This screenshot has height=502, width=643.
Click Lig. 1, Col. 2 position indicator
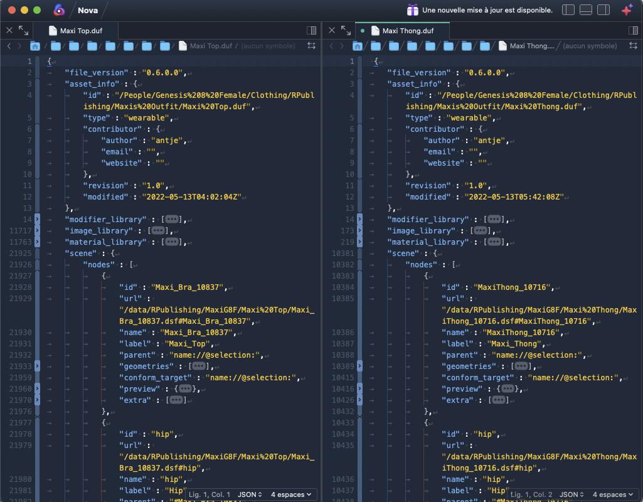click(x=531, y=494)
